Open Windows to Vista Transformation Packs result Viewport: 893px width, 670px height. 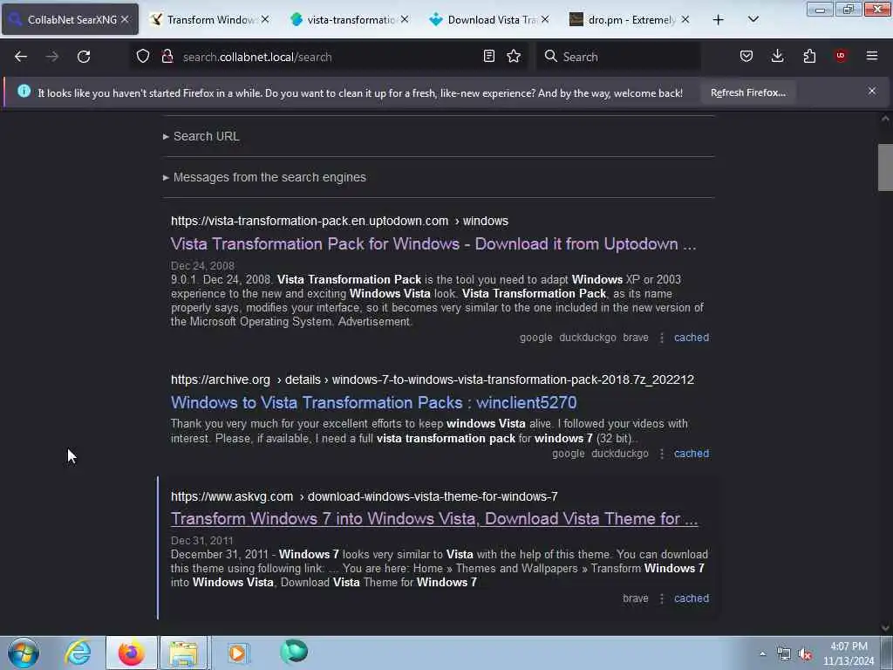click(x=373, y=403)
